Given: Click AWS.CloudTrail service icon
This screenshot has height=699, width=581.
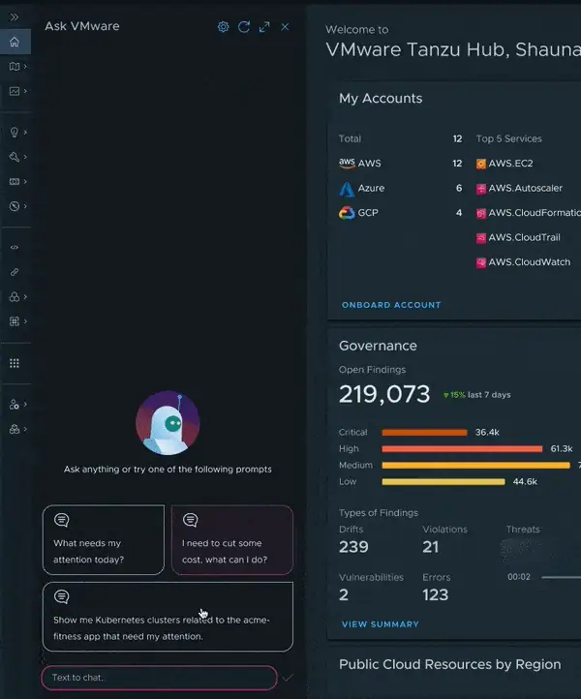Looking at the screenshot, I should click(480, 238).
